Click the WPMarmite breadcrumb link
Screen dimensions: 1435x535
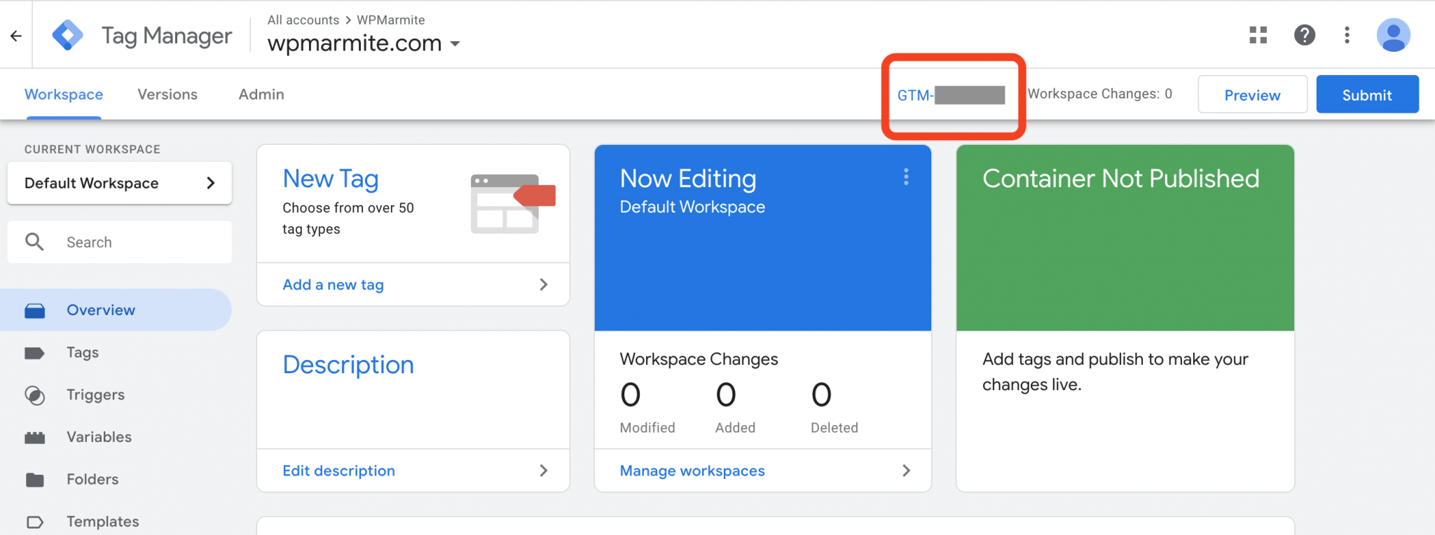(390, 20)
